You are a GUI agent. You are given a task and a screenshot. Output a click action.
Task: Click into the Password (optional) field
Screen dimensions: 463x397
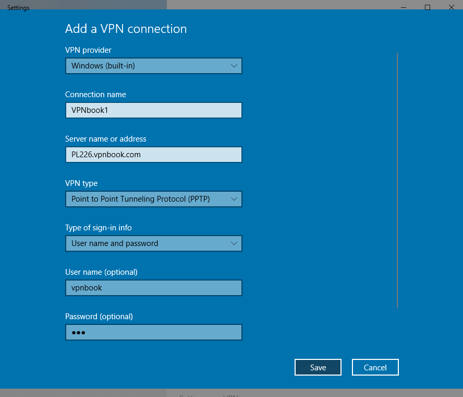pos(153,332)
